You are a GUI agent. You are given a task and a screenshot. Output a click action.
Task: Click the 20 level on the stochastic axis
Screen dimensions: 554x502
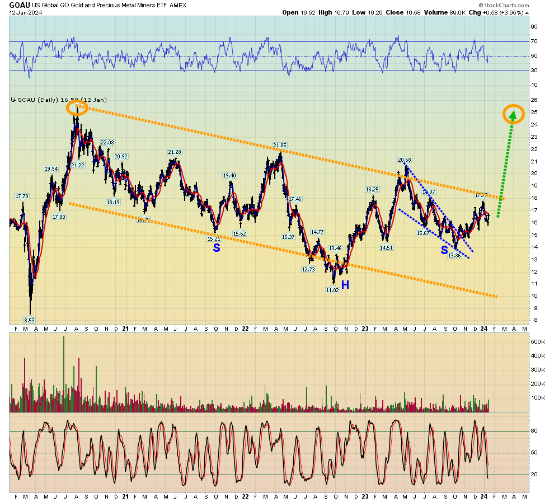click(534, 475)
